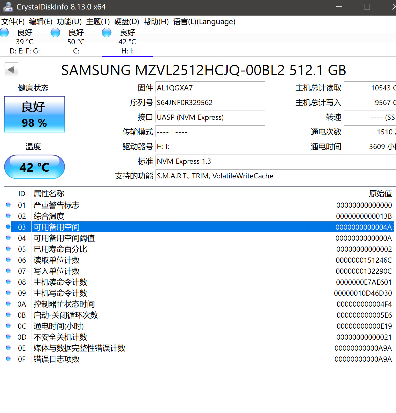This screenshot has height=413, width=396.
Task: Click the previous disk arrow button
Action: pos(11,69)
